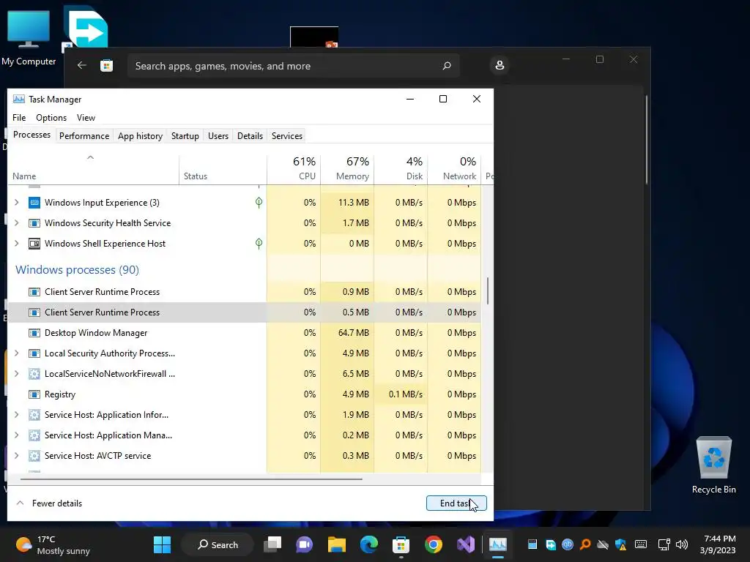This screenshot has width=750, height=562.
Task: Switch to the Services tab
Action: tap(287, 136)
